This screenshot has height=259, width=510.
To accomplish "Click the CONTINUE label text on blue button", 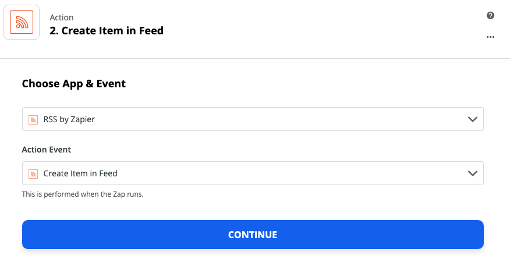I will tap(253, 235).
